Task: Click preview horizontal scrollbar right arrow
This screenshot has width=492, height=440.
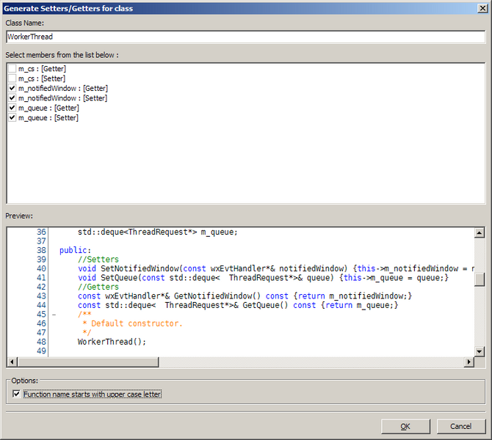Action: coord(468,362)
